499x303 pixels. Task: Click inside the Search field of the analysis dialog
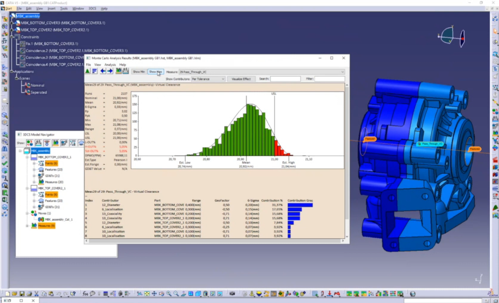[x=285, y=79]
